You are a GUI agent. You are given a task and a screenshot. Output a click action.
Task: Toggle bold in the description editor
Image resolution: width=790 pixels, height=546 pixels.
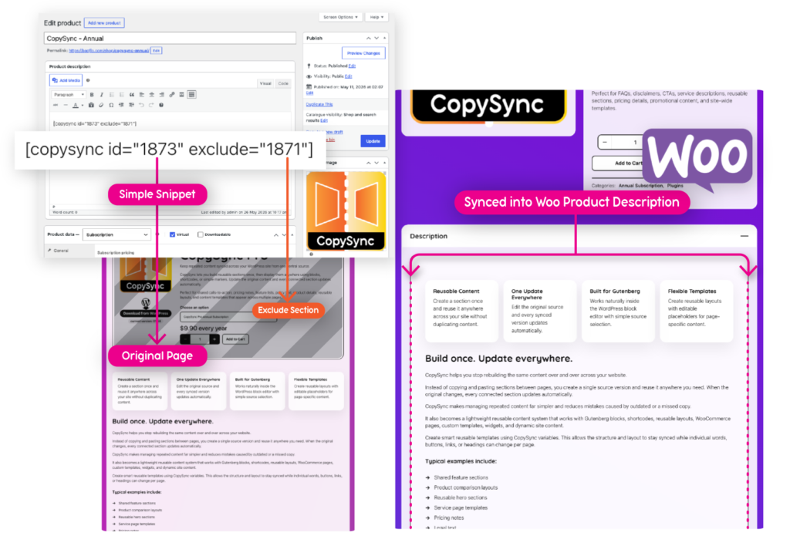[92, 95]
